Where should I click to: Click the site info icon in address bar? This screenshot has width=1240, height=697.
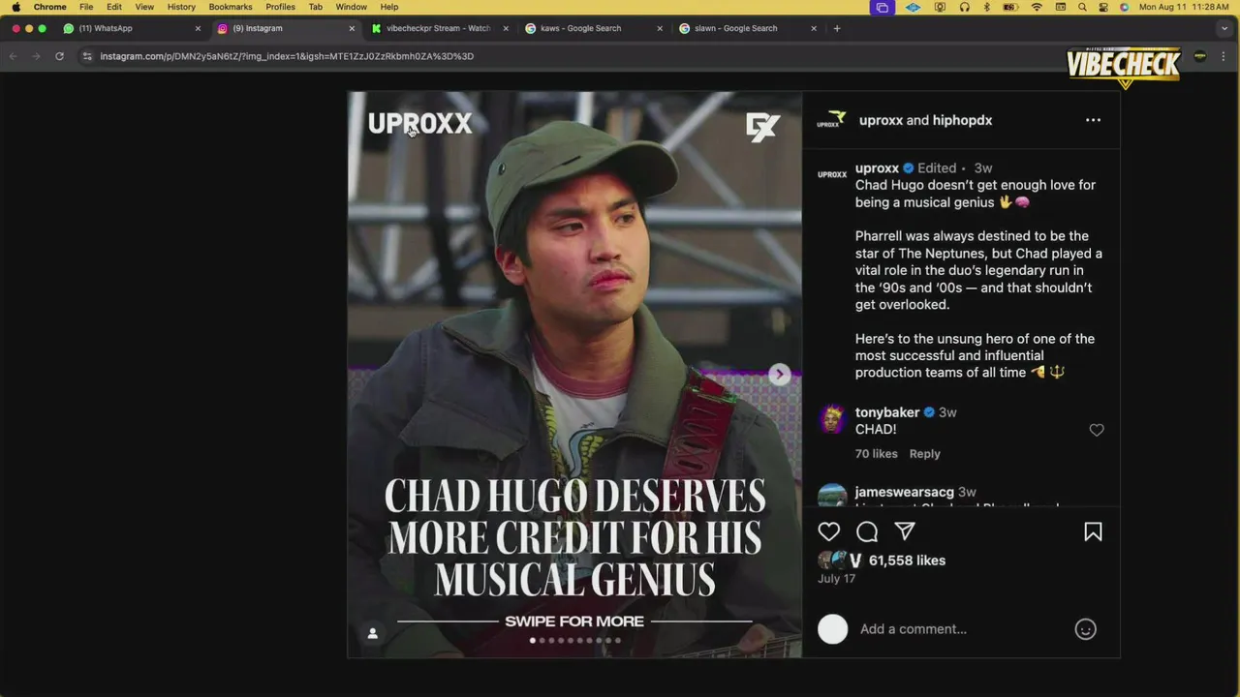click(87, 56)
